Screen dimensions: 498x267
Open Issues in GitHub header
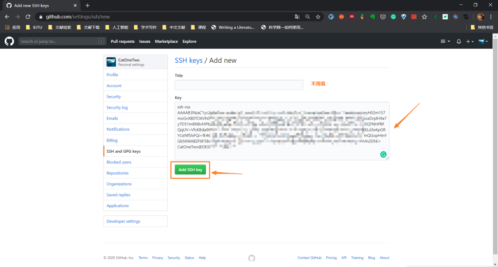tap(144, 41)
